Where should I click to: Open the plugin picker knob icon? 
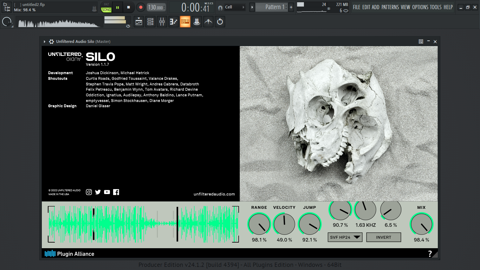click(197, 22)
